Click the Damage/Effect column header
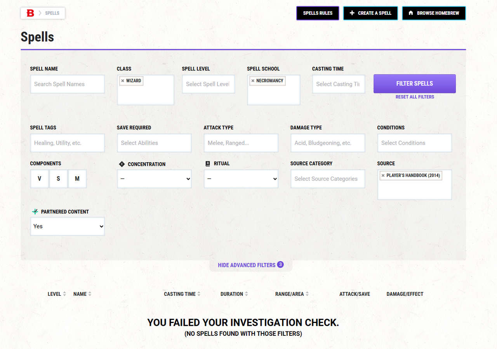 405,294
